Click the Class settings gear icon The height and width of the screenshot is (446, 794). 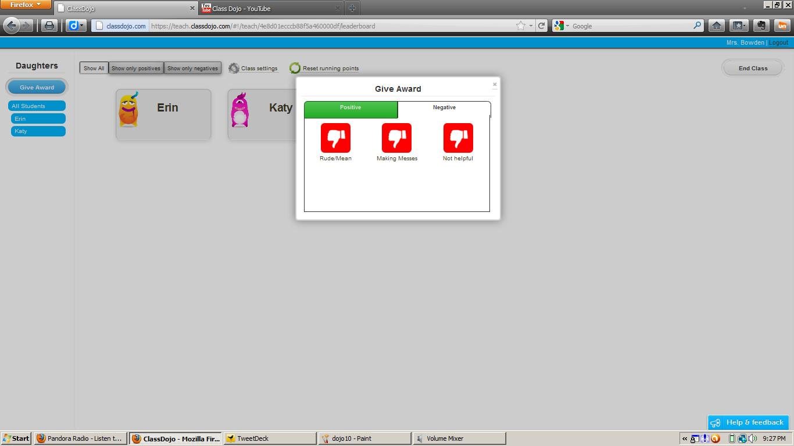tap(234, 68)
